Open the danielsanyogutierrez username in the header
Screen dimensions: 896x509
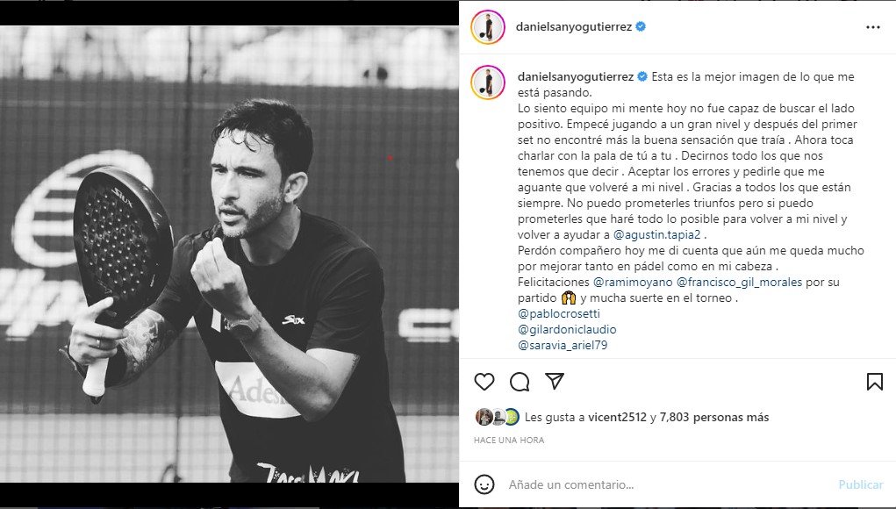pyautogui.click(x=574, y=27)
